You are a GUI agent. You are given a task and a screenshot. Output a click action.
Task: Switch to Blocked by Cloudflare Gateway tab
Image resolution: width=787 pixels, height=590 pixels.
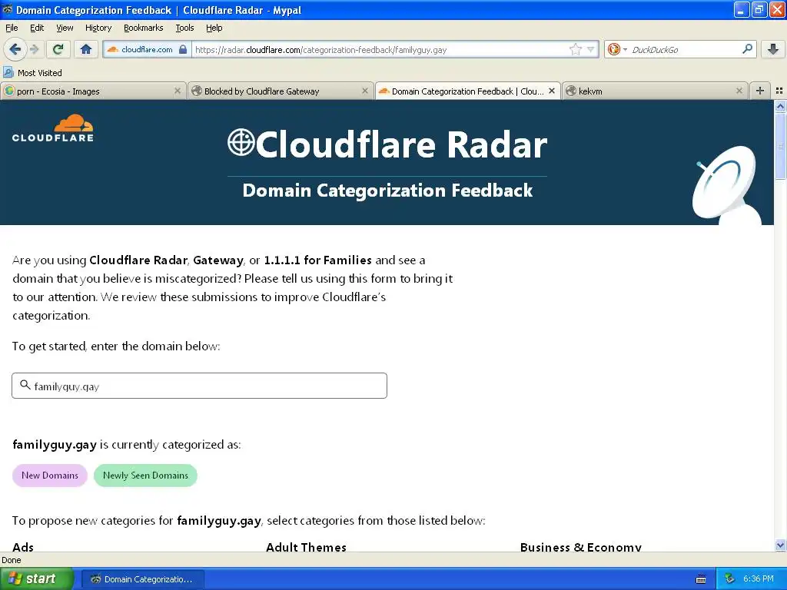281,91
